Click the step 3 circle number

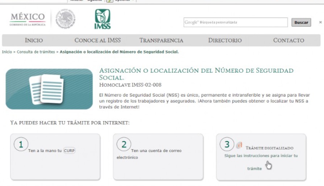tap(227, 144)
